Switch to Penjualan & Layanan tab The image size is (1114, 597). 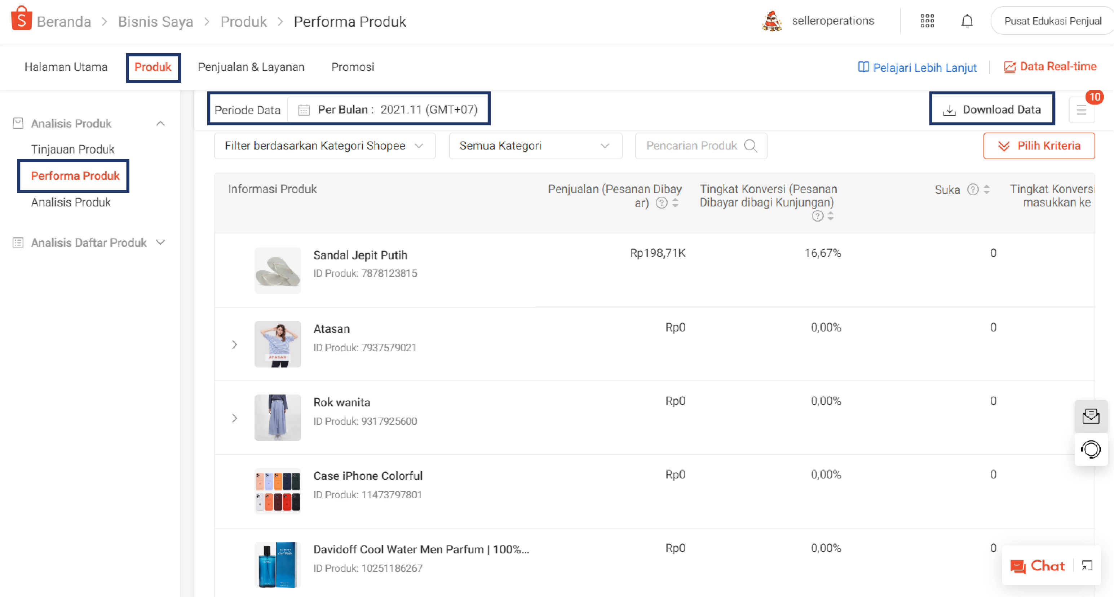click(251, 67)
